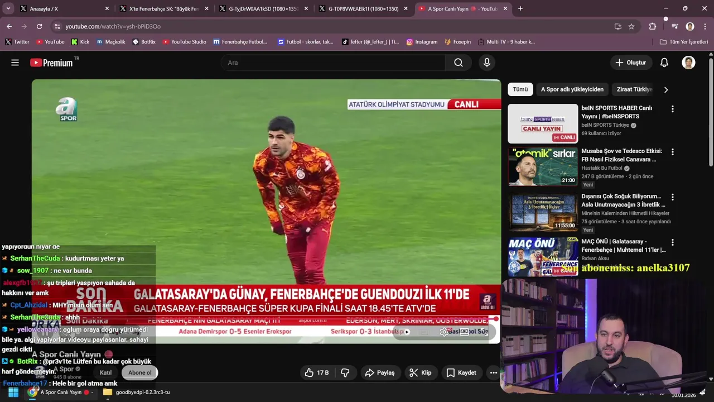View site information icon in address bar

pos(57,26)
